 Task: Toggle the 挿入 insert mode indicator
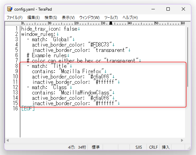(x=165, y=147)
